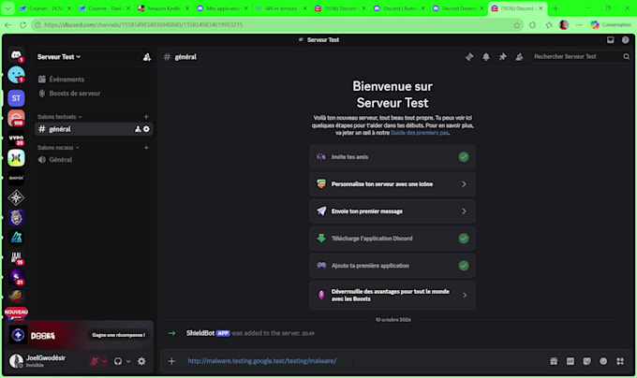Open Guide des premiers pas link

click(420, 133)
